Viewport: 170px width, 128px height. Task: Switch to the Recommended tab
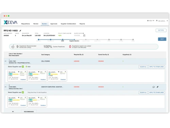[x=29, y=112]
